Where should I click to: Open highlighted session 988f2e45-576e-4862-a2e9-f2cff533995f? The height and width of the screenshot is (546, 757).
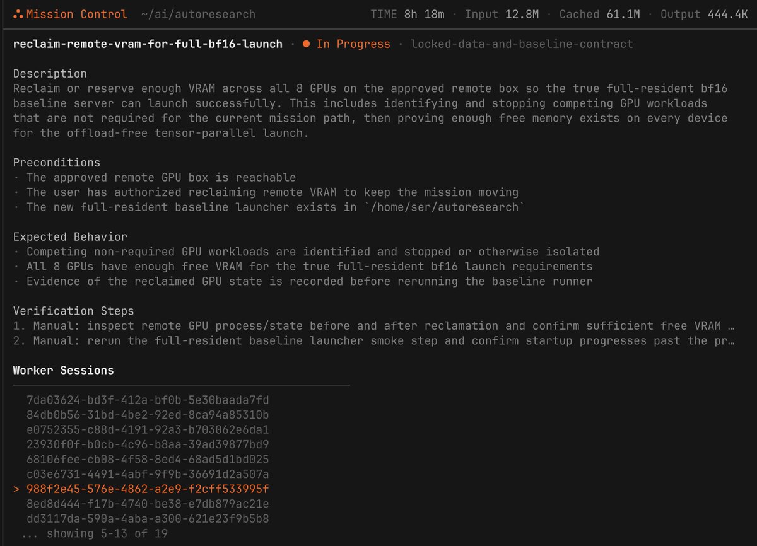148,489
